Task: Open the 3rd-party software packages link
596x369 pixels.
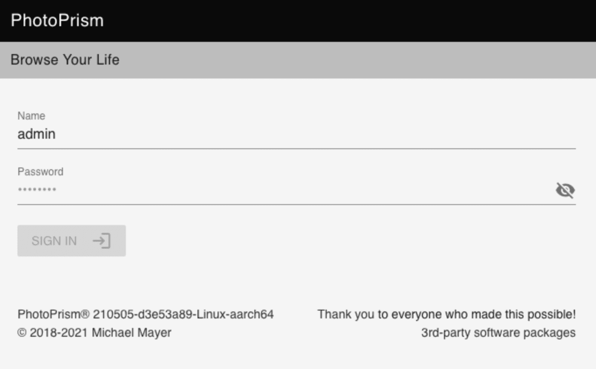Action: pos(498,333)
